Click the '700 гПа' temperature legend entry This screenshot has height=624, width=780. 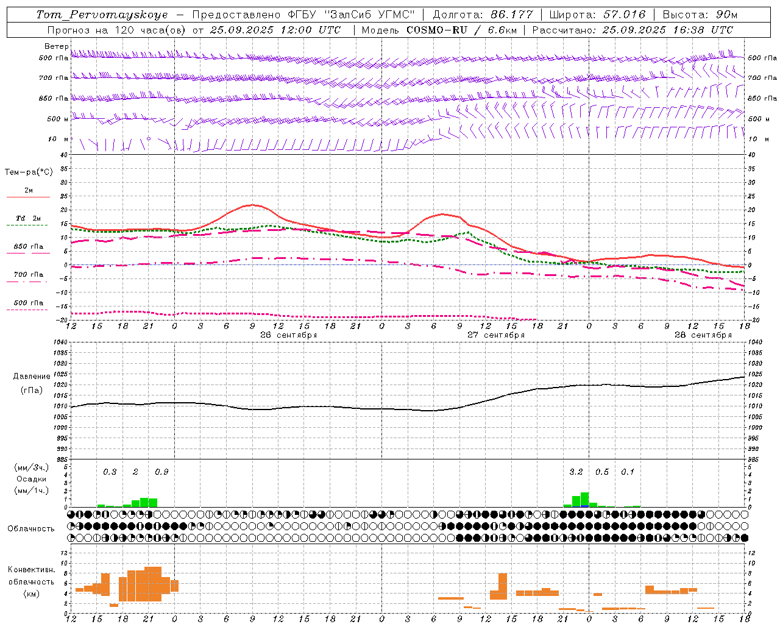tap(29, 275)
